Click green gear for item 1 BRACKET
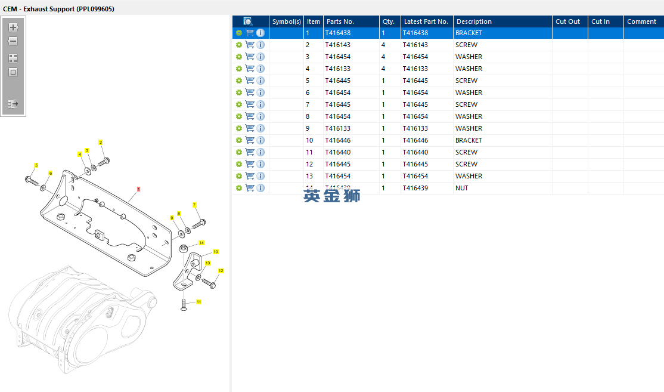 pos(239,33)
